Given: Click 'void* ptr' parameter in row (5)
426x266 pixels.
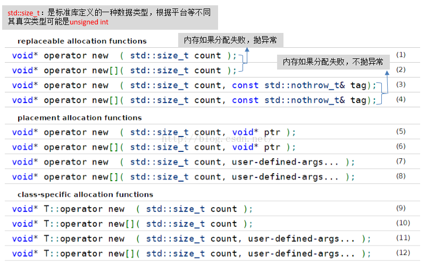Looking at the screenshot, I should point(256,133).
